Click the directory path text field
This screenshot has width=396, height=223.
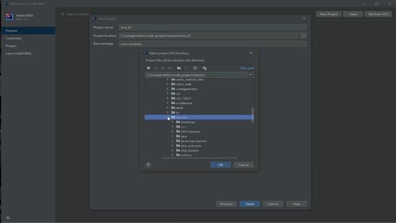pyautogui.click(x=196, y=75)
